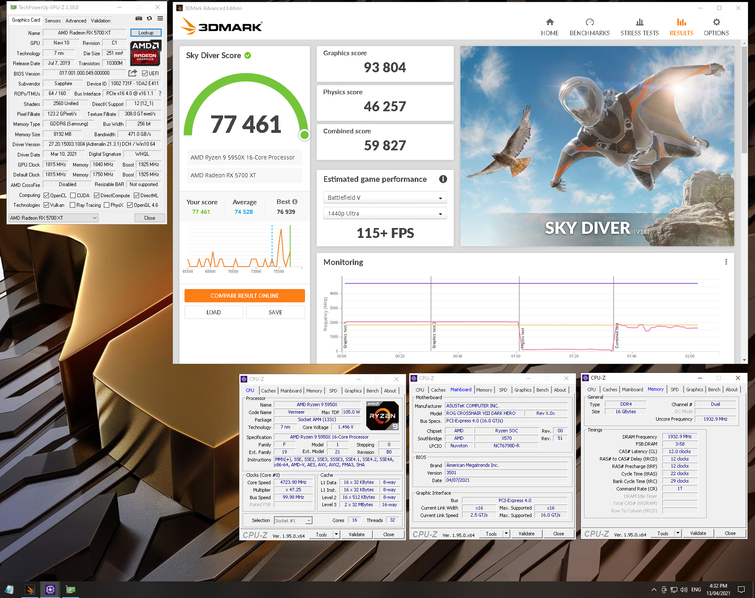The width and height of the screenshot is (755, 598).
Task: Switch to the 3DMark taskbar icon
Action: [x=30, y=590]
